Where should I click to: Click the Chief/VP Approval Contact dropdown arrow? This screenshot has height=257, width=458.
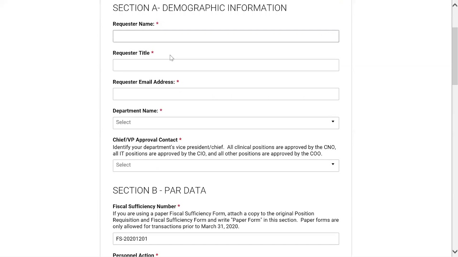pyautogui.click(x=333, y=165)
